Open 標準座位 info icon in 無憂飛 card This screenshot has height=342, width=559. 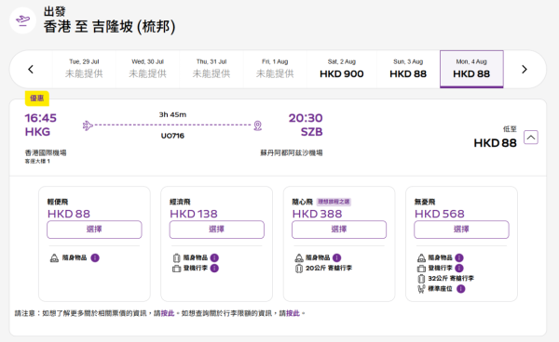click(461, 289)
